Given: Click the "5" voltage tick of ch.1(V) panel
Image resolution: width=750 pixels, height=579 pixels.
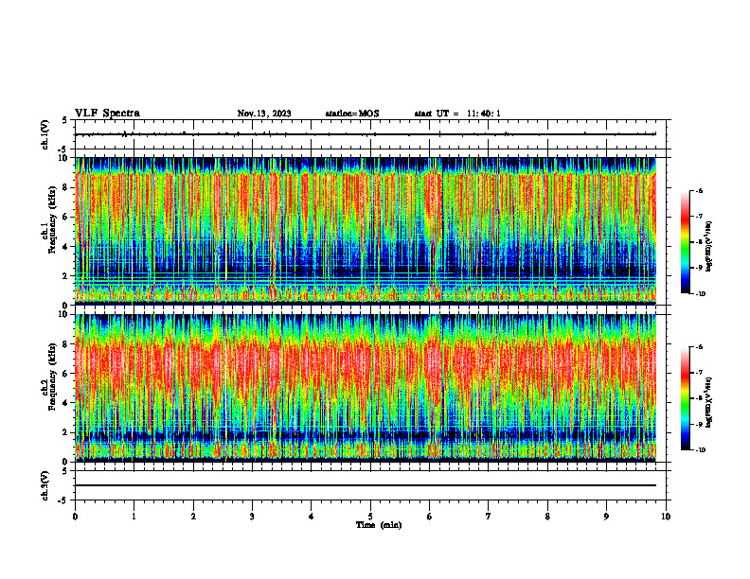Looking at the screenshot, I should coord(66,120).
